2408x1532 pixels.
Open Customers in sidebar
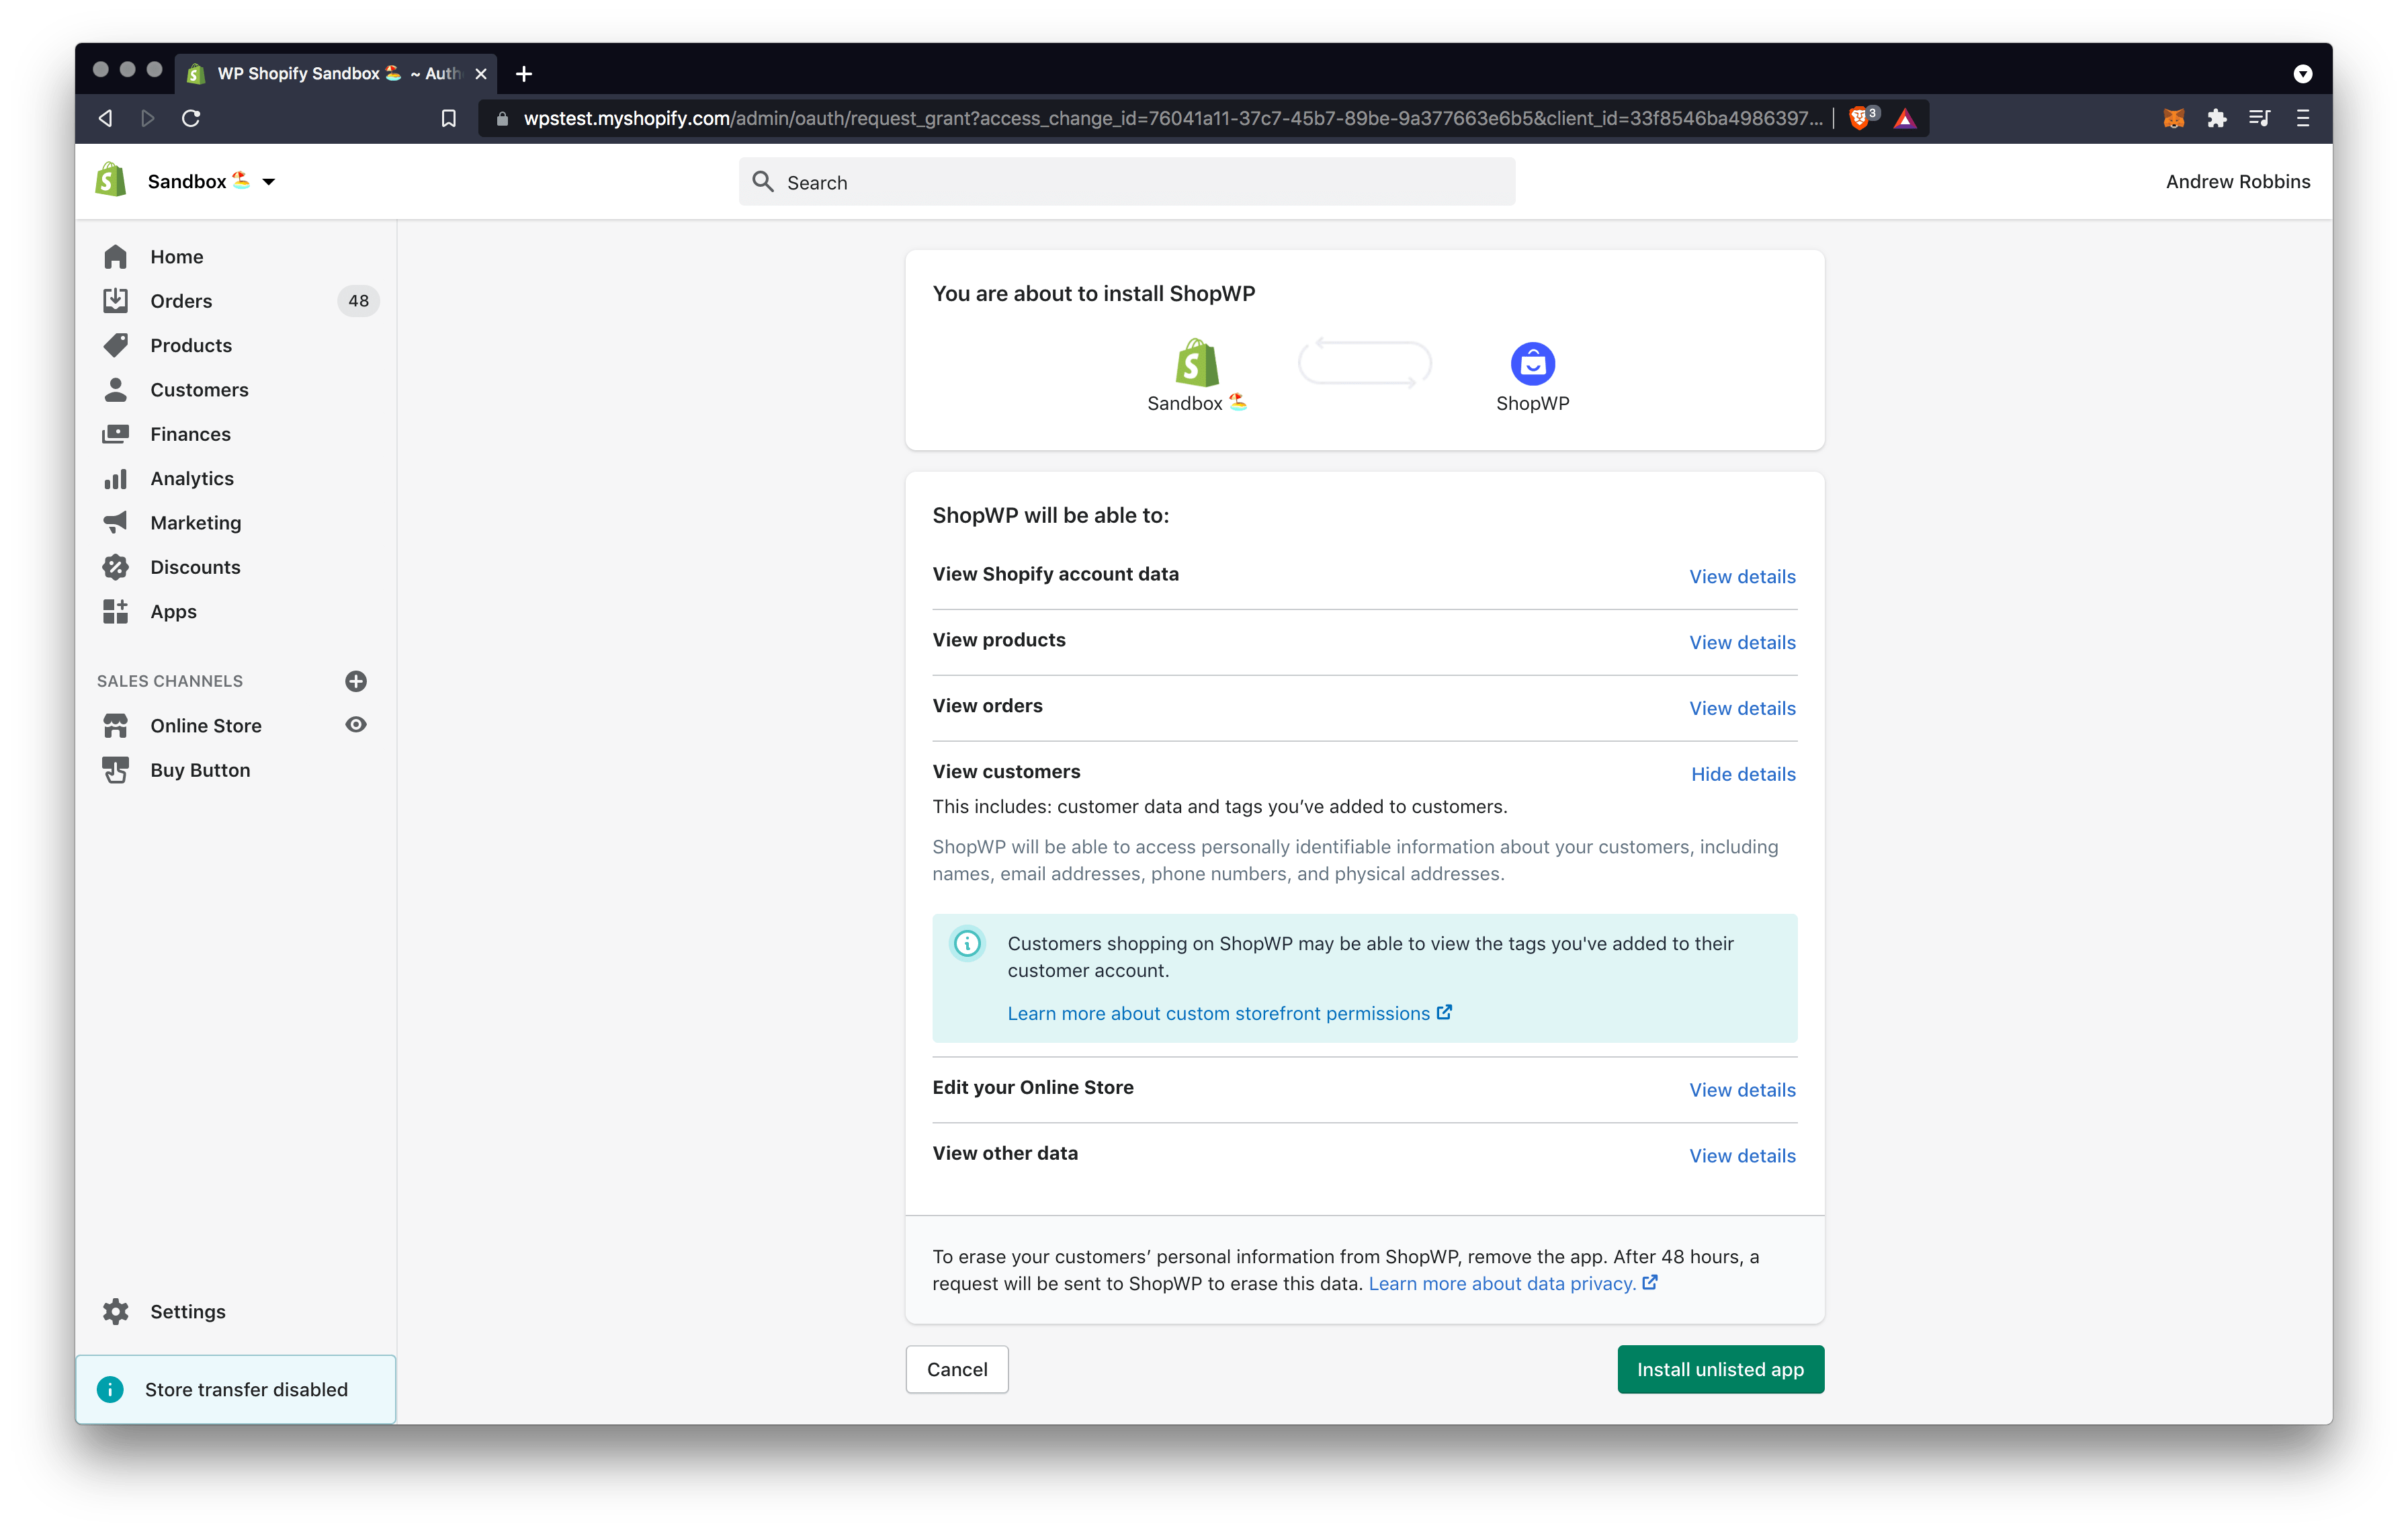pyautogui.click(x=199, y=390)
